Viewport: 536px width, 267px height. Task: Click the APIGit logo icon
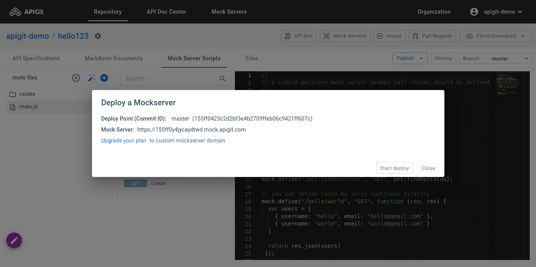15,12
